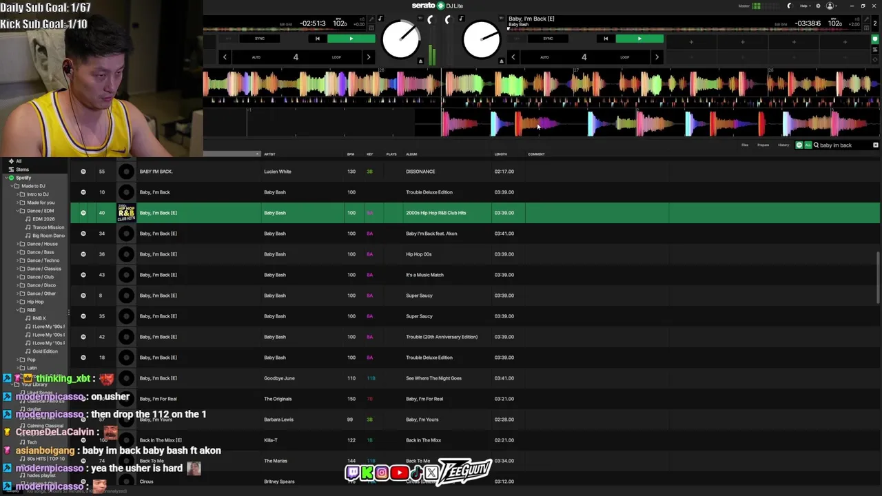Expand the Dance / House folder

[x=17, y=244]
